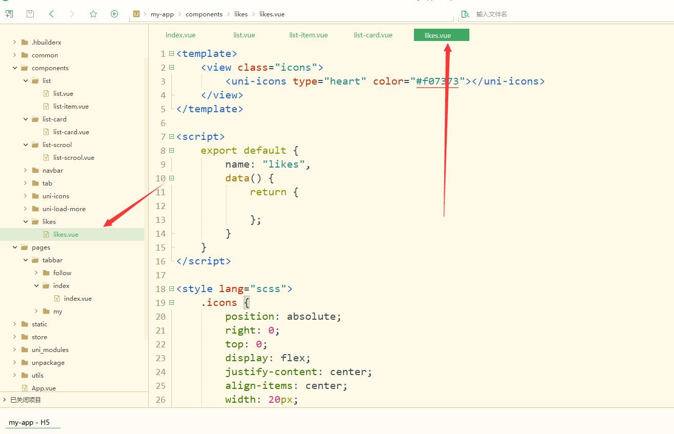The width and height of the screenshot is (674, 434).
Task: Fold the .icons rule at line 19
Action: (x=171, y=302)
